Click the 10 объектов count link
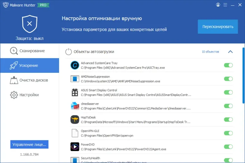The height and width of the screenshot is (163, 245). (210, 52)
